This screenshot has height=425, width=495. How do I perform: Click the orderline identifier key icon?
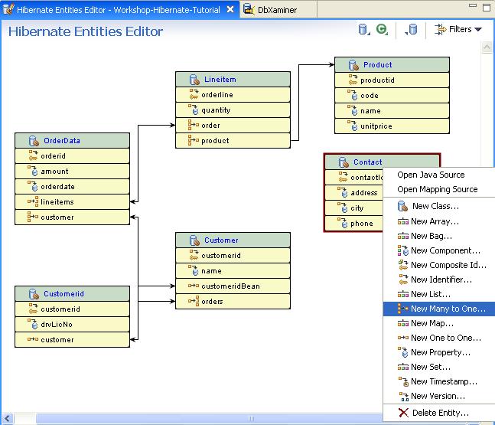194,94
